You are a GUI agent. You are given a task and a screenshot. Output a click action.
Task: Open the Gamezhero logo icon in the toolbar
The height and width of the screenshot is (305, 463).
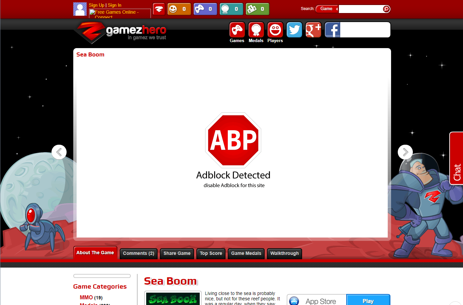pos(159,9)
